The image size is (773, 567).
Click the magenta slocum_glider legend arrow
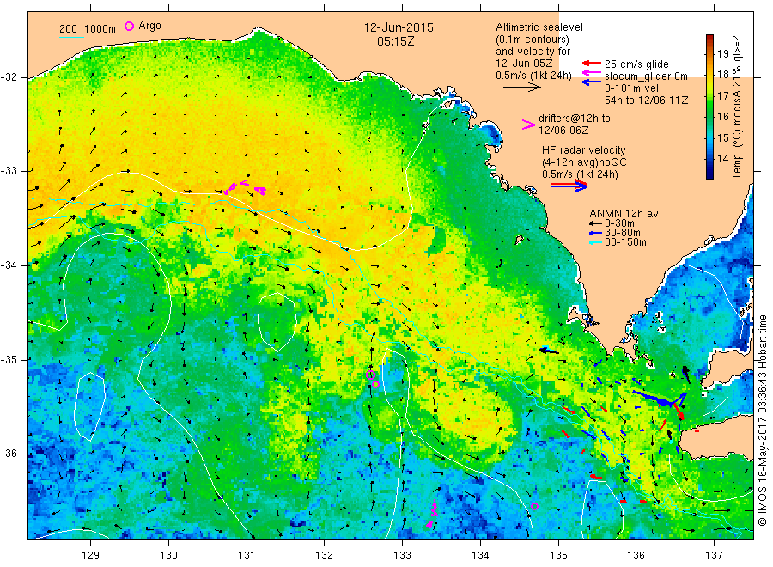pos(592,73)
